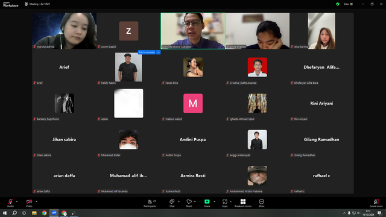Click the large name Jihan sabira
The width and height of the screenshot is (386, 217).
64,139
